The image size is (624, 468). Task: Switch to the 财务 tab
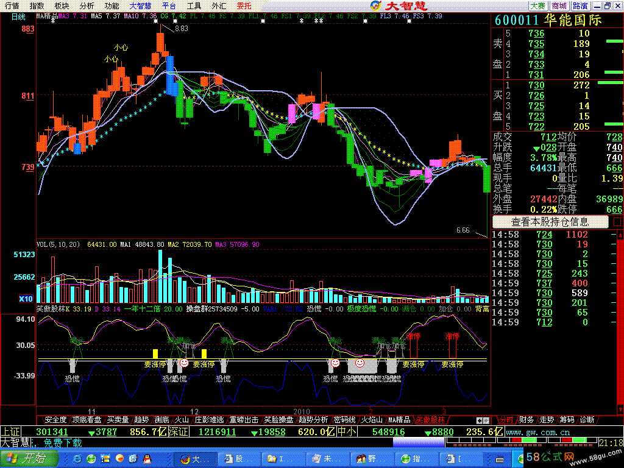(526, 420)
